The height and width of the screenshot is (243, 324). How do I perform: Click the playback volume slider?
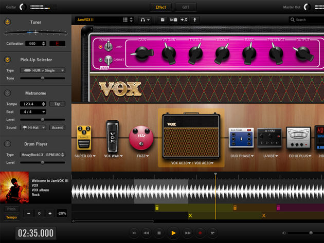point(306,233)
